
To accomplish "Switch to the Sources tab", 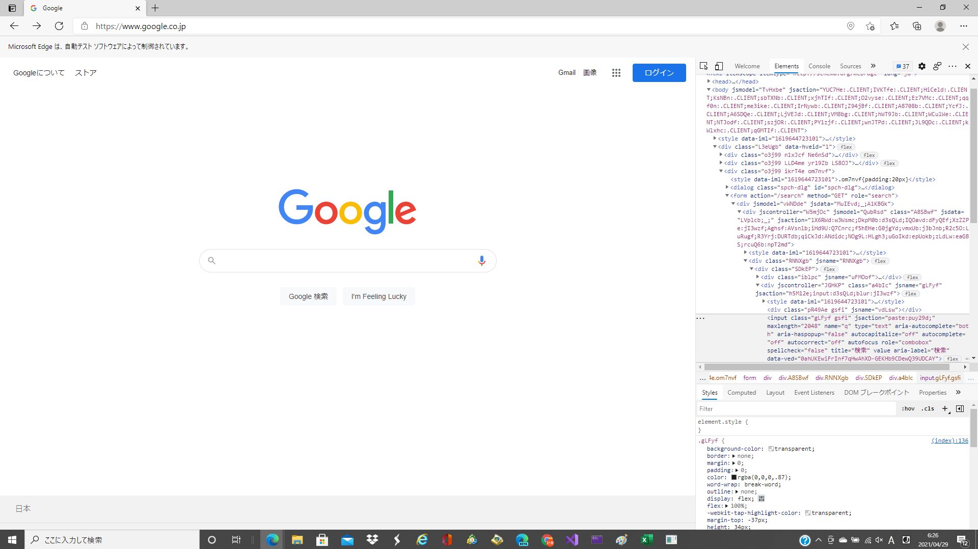I will [x=850, y=66].
